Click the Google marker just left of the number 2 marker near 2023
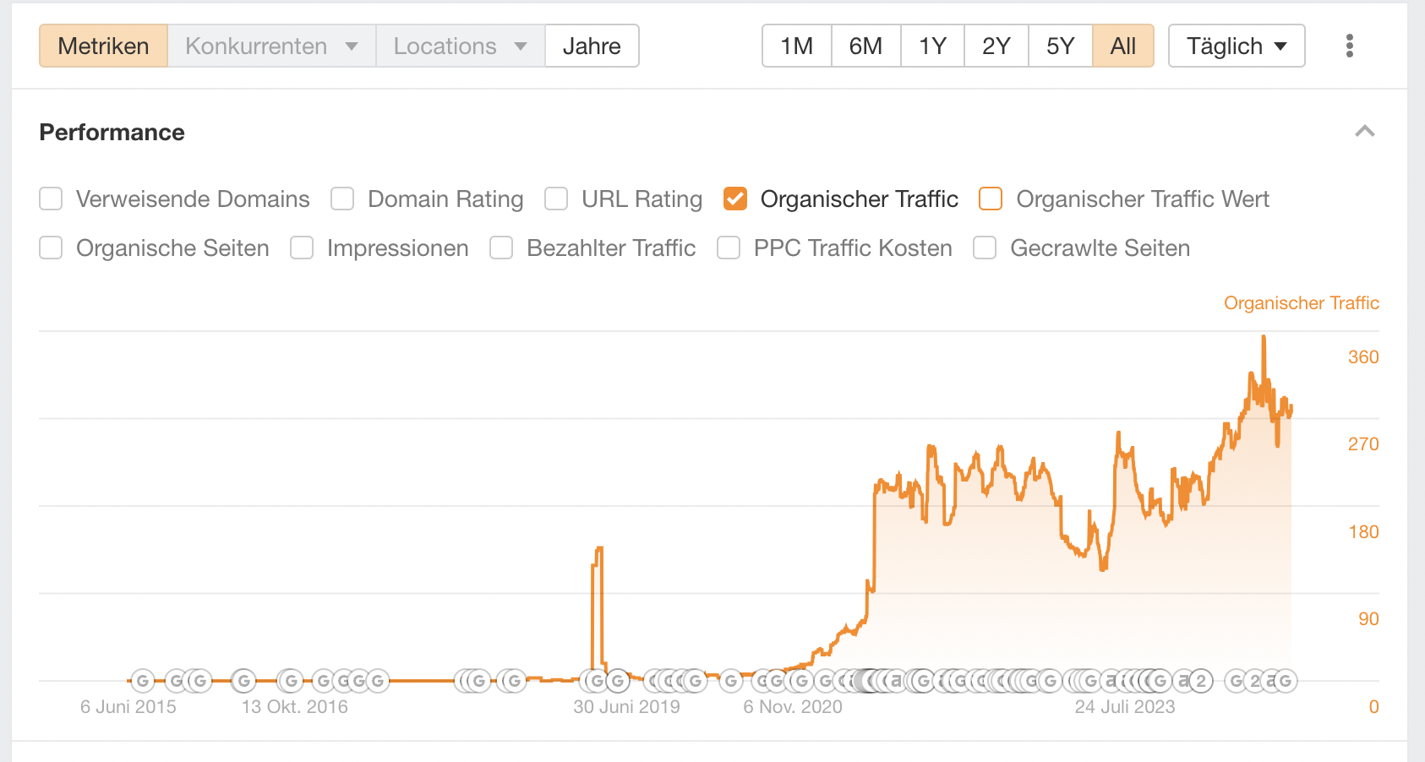This screenshot has height=762, width=1425. pos(1160,681)
